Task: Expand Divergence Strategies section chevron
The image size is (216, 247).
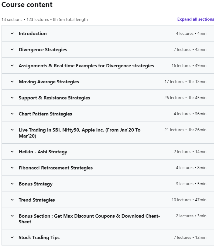Action: coord(12,49)
